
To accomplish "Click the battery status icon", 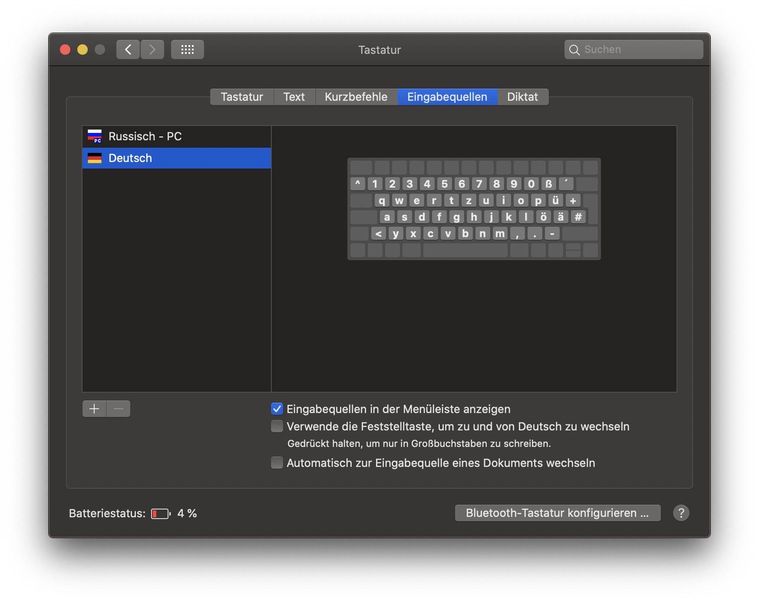I will pos(161,514).
